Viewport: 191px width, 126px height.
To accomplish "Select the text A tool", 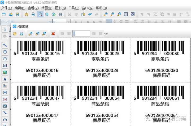I will coord(5,79).
